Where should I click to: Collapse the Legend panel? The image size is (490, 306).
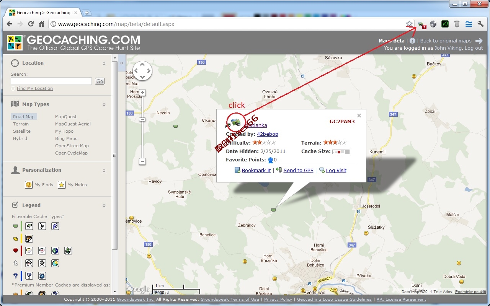(104, 205)
